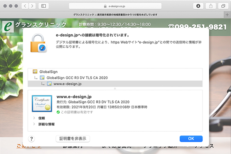Click the bold www.e-design.jp certificate title
Screen dimensions: 231x154
pyautogui.click(x=74, y=97)
